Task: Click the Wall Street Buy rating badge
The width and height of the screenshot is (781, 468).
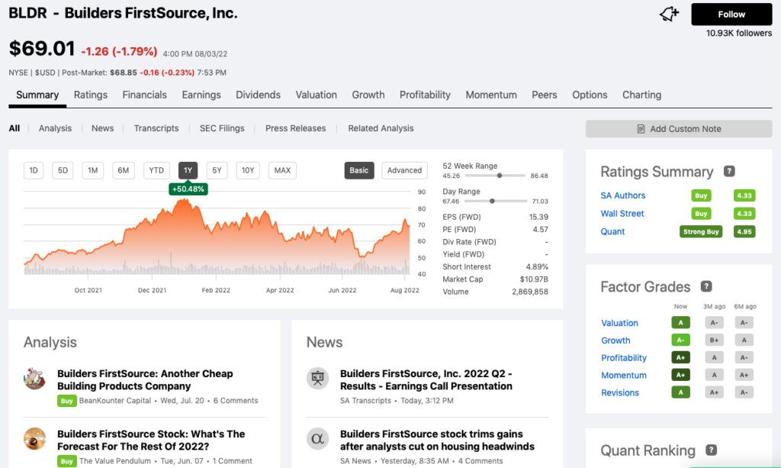Action: click(701, 213)
